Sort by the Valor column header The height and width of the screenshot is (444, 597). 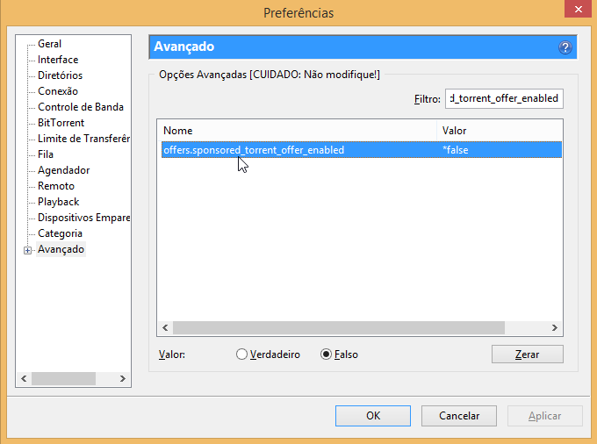coord(500,131)
